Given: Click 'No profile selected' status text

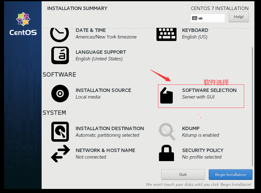Looking at the screenshot, I should (x=202, y=157).
